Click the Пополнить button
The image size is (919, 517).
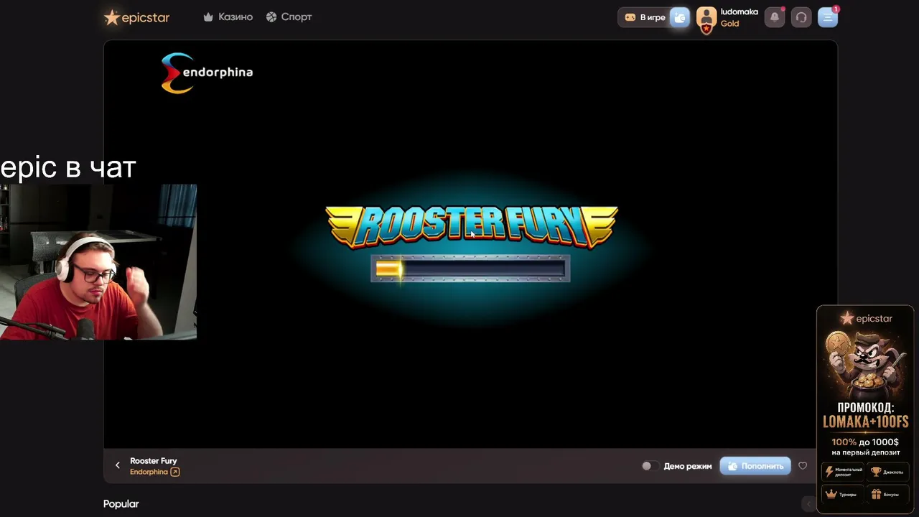tap(755, 466)
